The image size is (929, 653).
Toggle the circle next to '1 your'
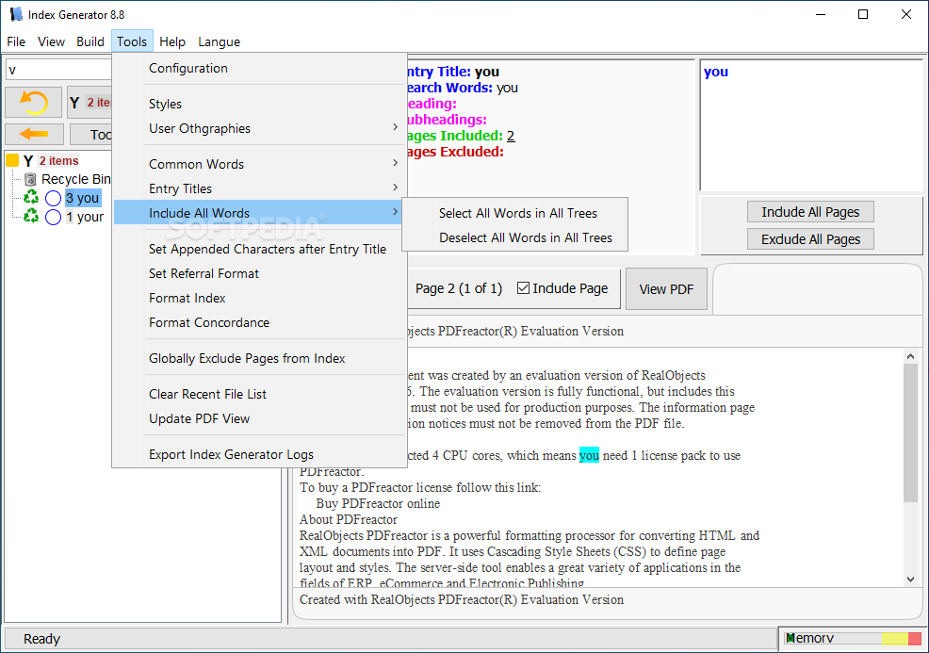point(54,218)
